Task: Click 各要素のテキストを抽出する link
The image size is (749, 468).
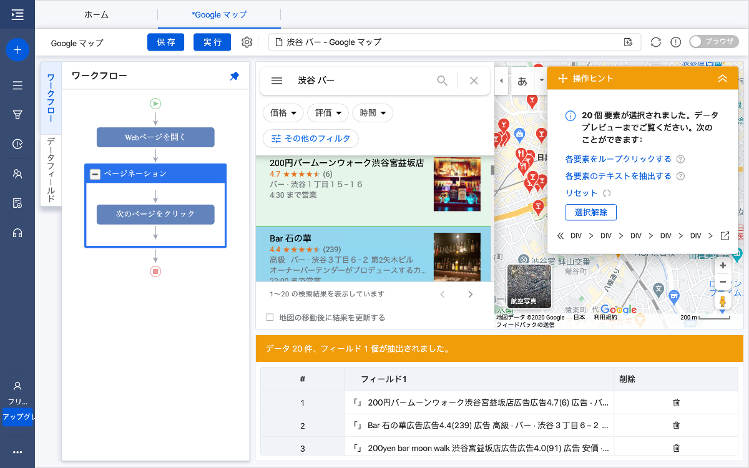Action: (619, 176)
